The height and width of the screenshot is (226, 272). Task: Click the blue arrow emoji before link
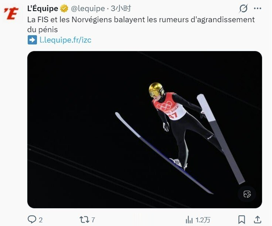point(32,40)
